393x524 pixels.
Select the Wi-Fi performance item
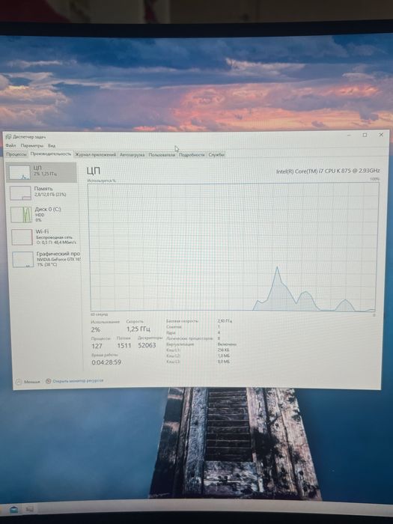(x=43, y=237)
